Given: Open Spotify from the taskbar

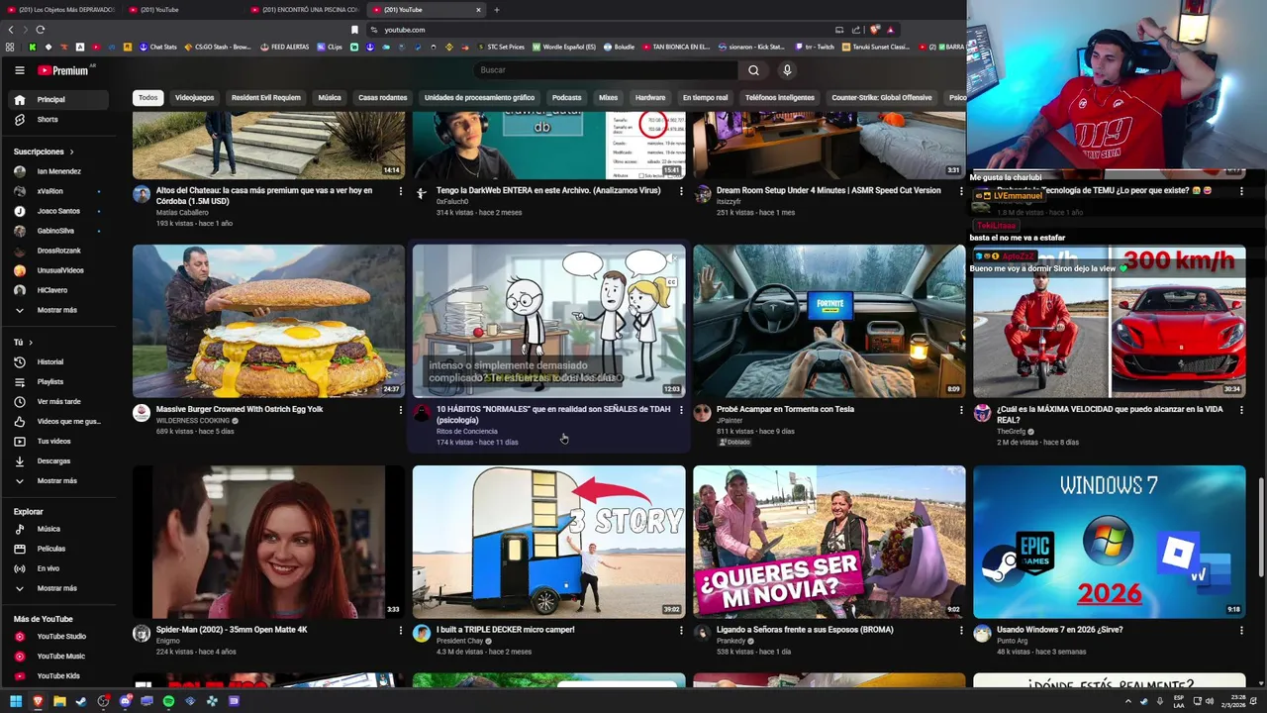Looking at the screenshot, I should pyautogui.click(x=168, y=701).
